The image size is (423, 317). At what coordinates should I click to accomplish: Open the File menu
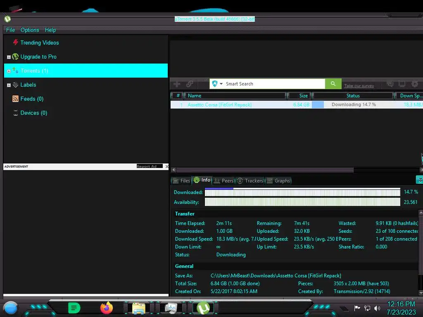(10, 30)
